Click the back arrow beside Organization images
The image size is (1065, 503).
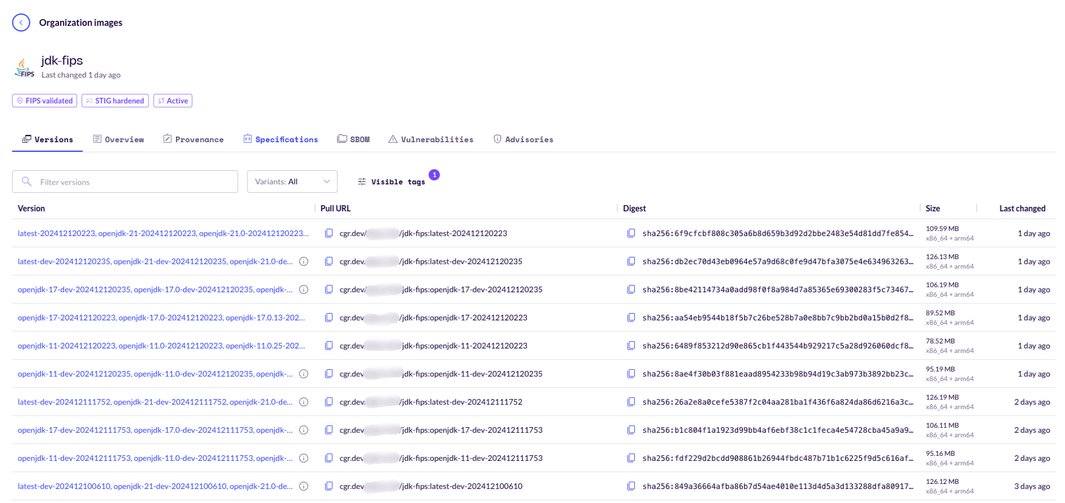[x=21, y=22]
